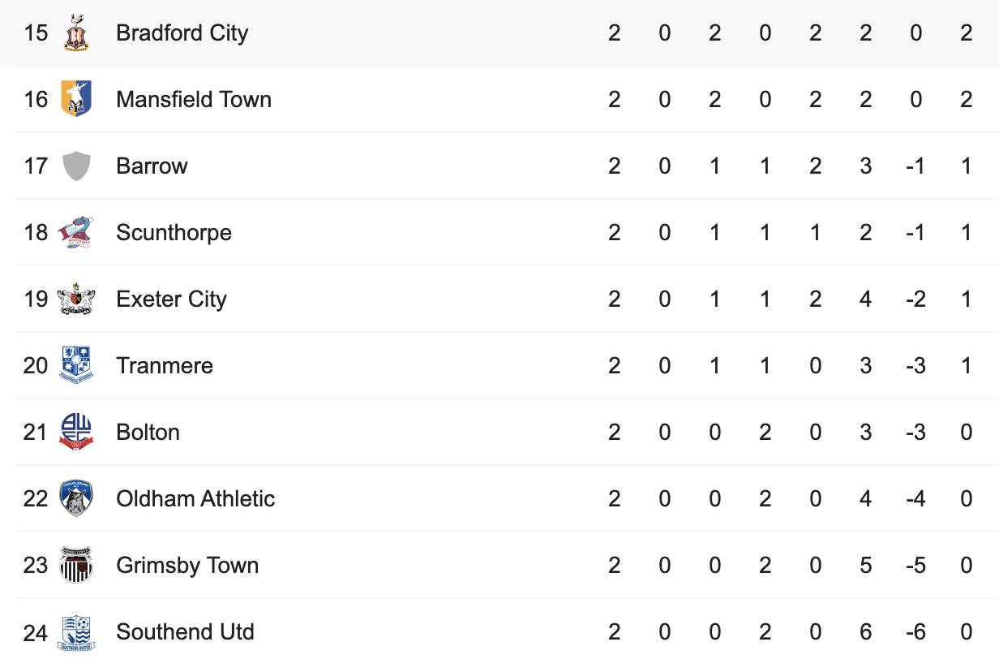Click the Scunthorpe club crest
The height and width of the screenshot is (672, 999).
click(x=76, y=232)
